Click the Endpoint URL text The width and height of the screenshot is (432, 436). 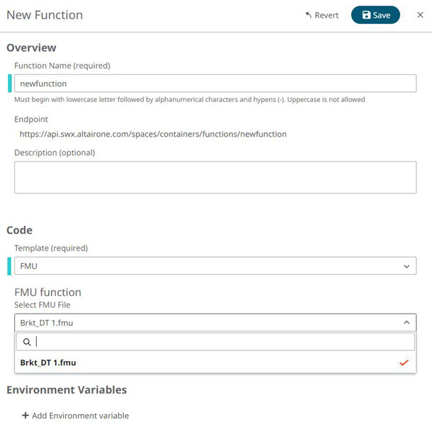153,134
